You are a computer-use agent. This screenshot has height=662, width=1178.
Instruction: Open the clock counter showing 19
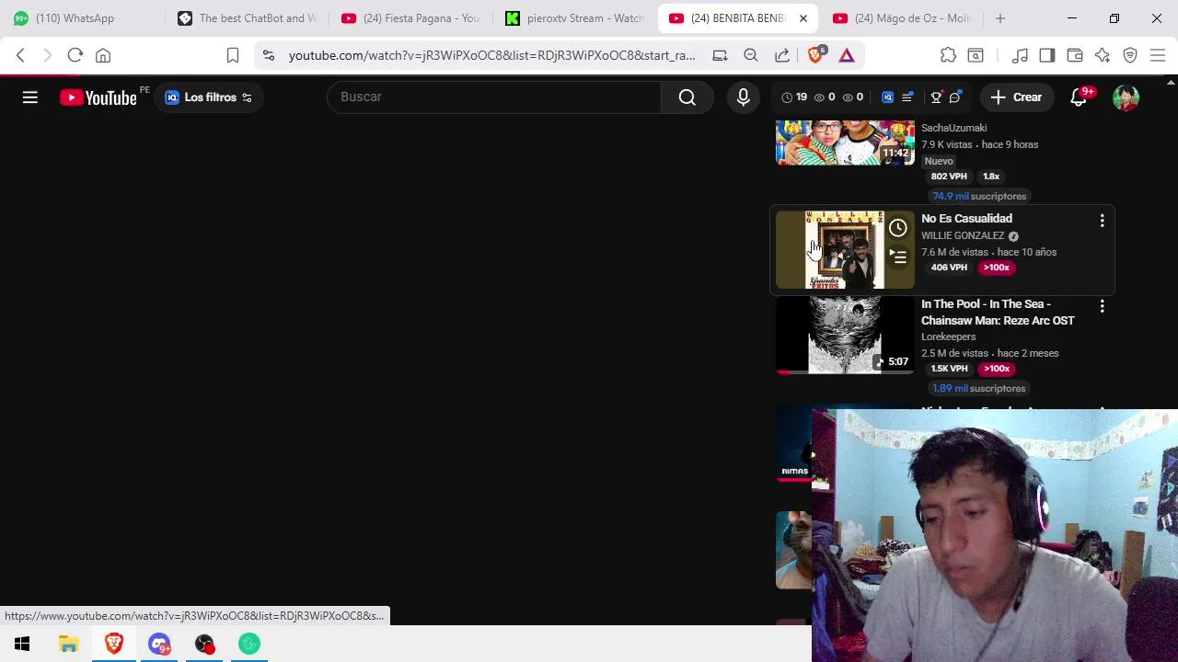pyautogui.click(x=794, y=97)
